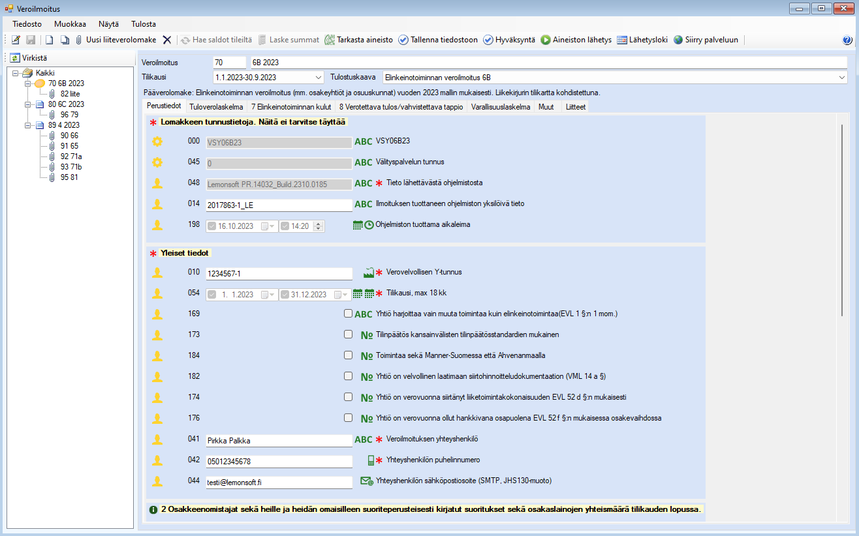Click the user icon on row 044

point(157,481)
